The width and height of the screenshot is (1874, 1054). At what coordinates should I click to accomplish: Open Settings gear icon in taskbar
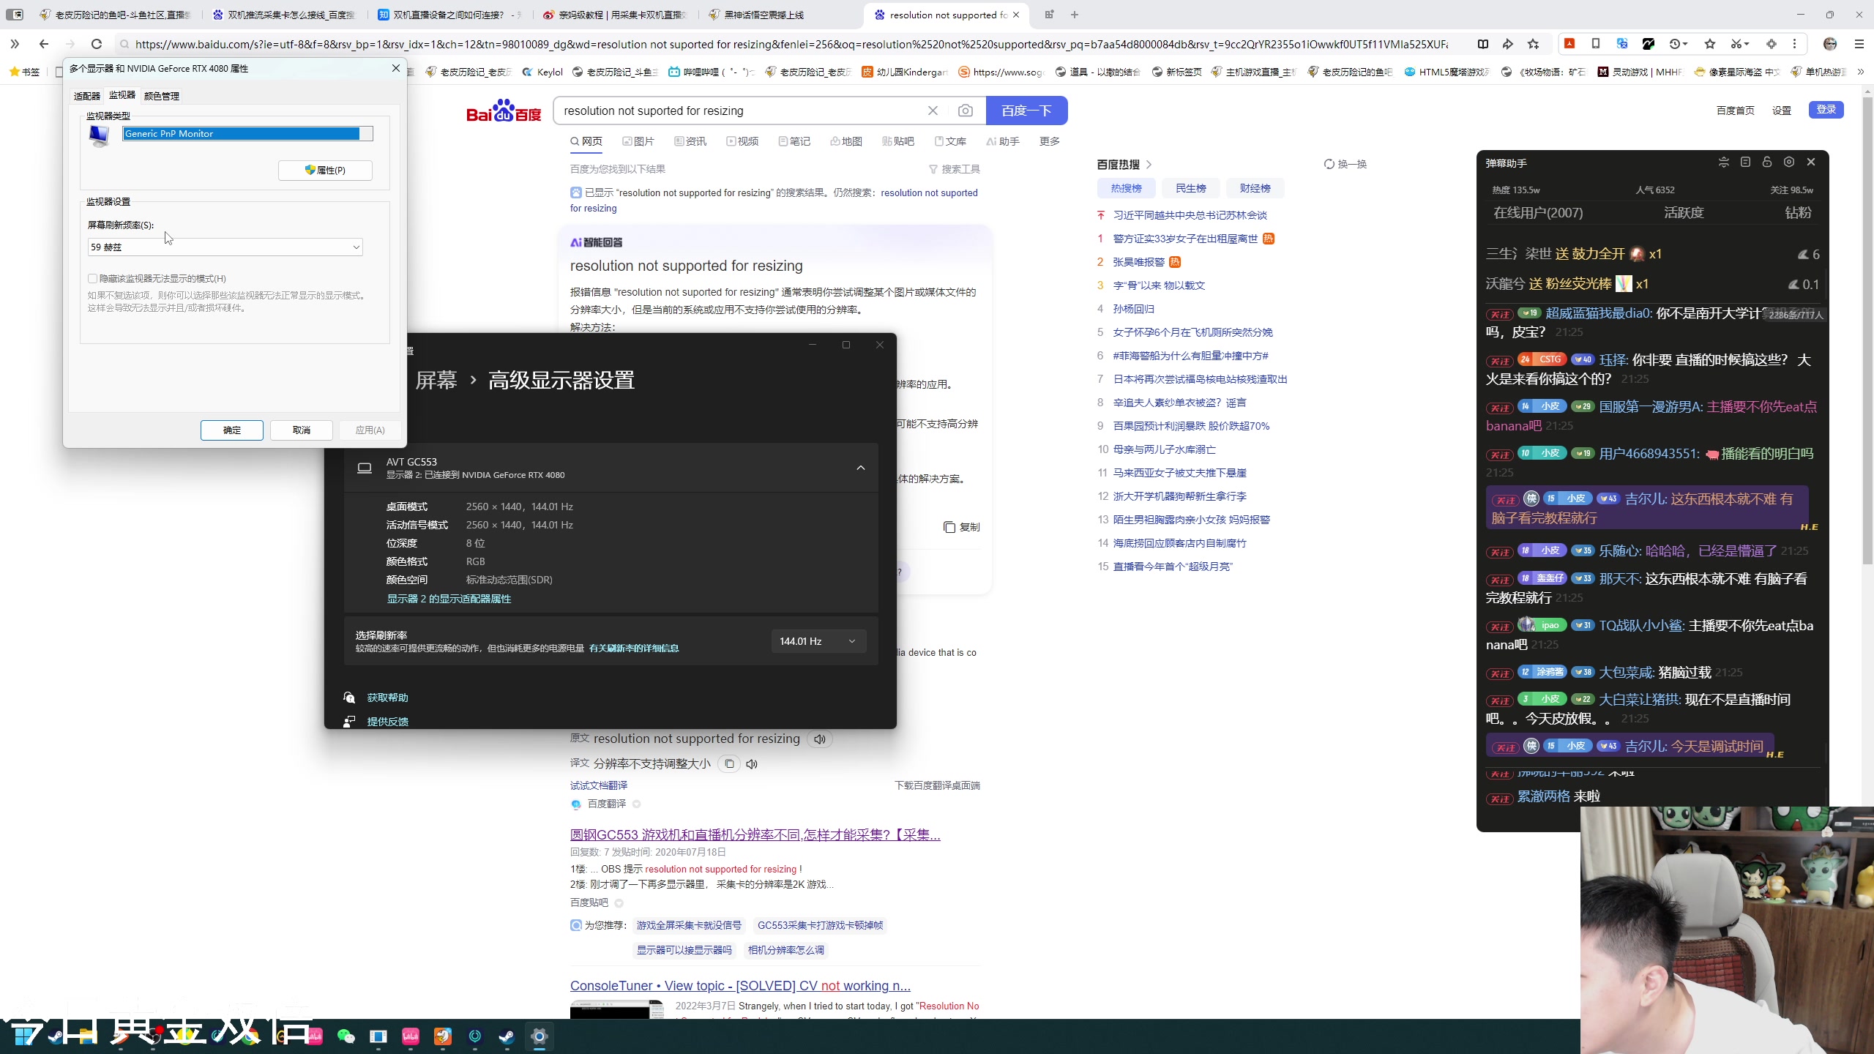540,1036
